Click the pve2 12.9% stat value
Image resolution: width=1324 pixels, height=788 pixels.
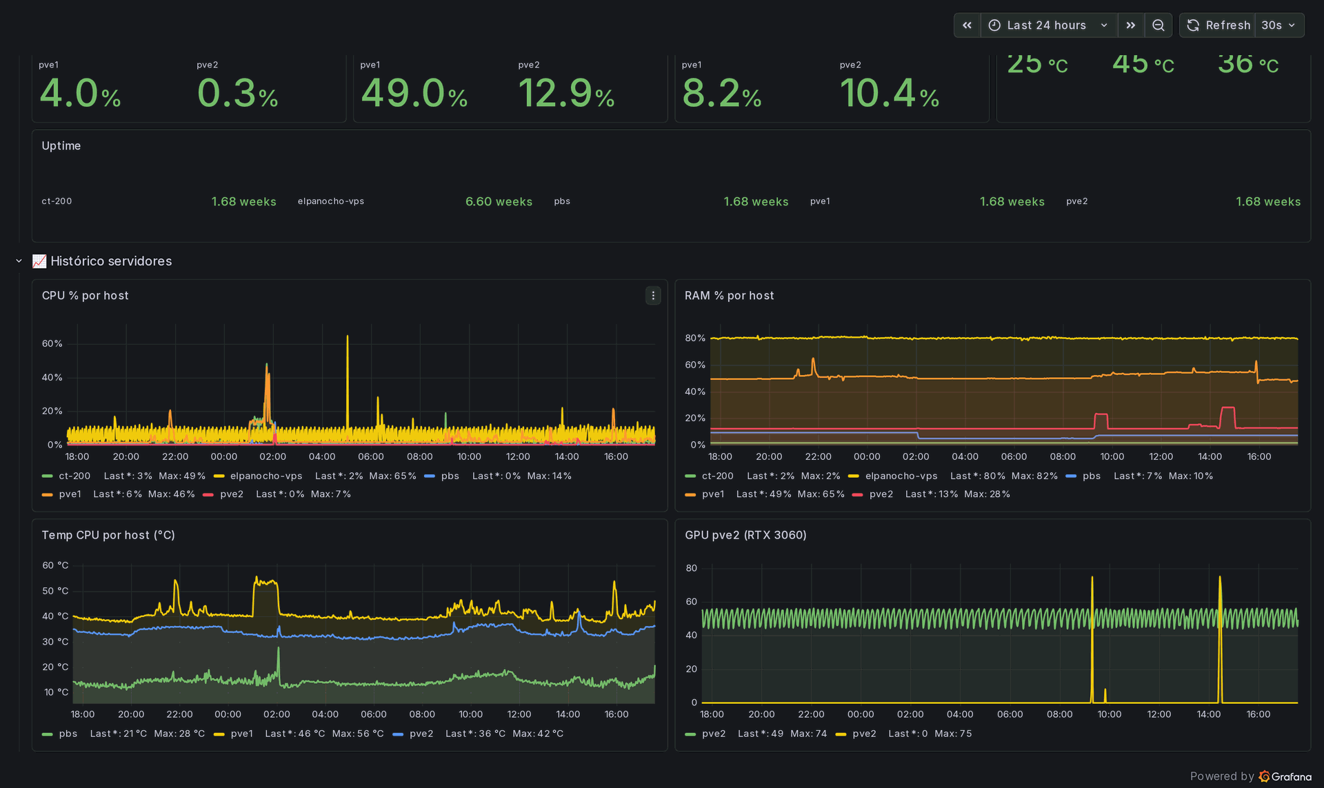pyautogui.click(x=566, y=93)
